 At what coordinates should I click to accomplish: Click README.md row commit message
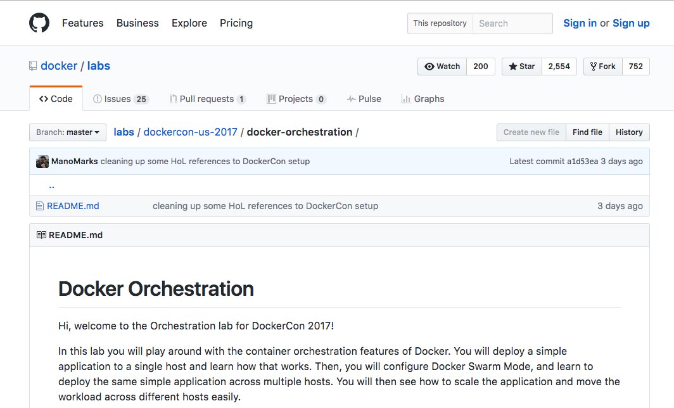265,206
